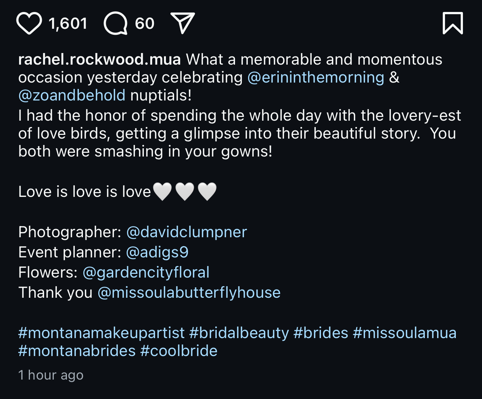Image resolution: width=482 pixels, height=399 pixels.
Task: Open the @zoandbehold profile mention
Action: point(72,96)
